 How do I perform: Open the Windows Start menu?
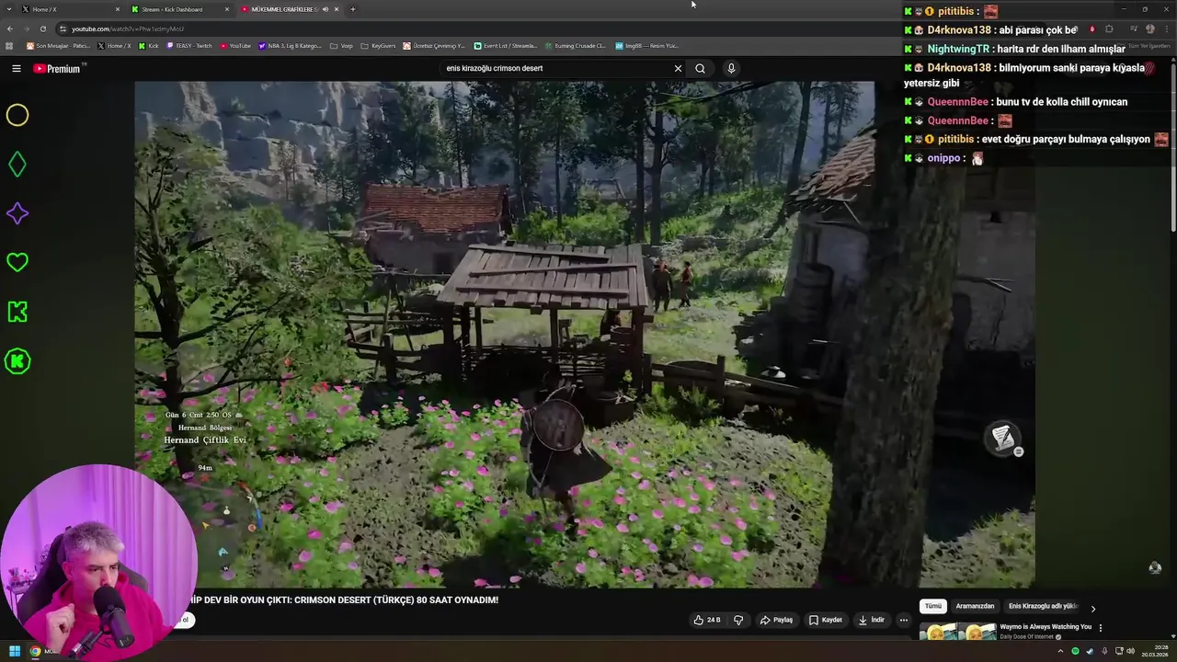tap(14, 651)
